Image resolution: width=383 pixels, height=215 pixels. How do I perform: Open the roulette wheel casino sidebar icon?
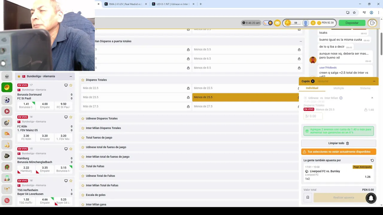pyautogui.click(x=7, y=167)
